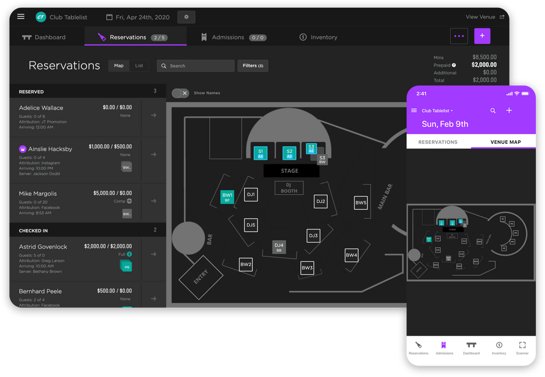Switch to the Admissions tab on desktop

click(233, 37)
